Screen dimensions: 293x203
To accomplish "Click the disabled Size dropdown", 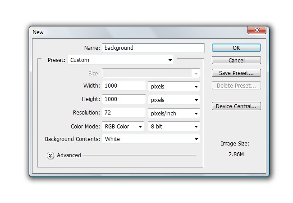I will 151,73.
